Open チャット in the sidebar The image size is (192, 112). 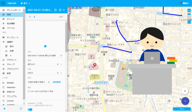[x=11, y=19]
